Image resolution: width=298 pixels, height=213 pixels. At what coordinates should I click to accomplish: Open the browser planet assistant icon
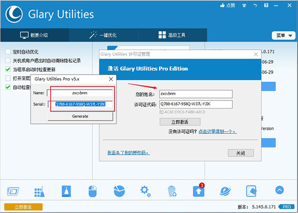(x=225, y=191)
